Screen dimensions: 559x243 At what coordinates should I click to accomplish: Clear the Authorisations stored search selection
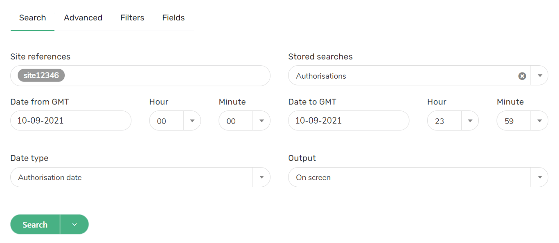point(522,76)
